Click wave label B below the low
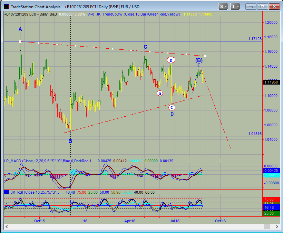Screen dimensions: 283x233 click(70, 141)
